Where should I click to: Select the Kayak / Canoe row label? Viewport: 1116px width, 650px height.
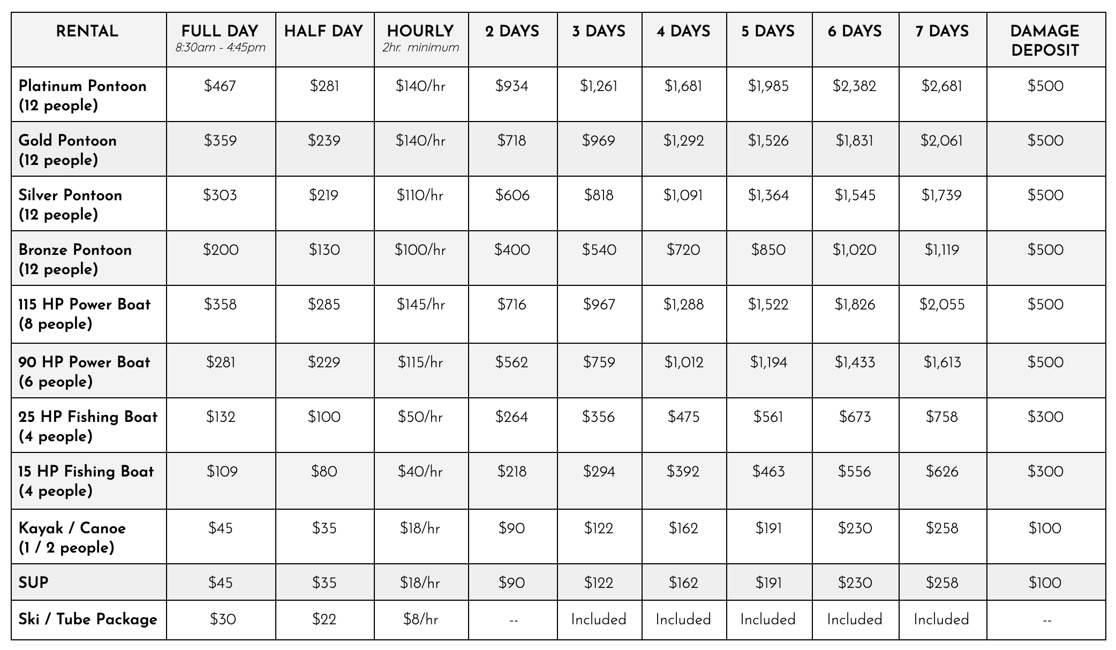[x=72, y=538]
